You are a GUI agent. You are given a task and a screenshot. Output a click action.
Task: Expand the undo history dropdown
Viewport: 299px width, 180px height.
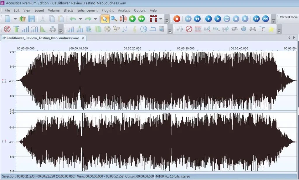(80, 19)
